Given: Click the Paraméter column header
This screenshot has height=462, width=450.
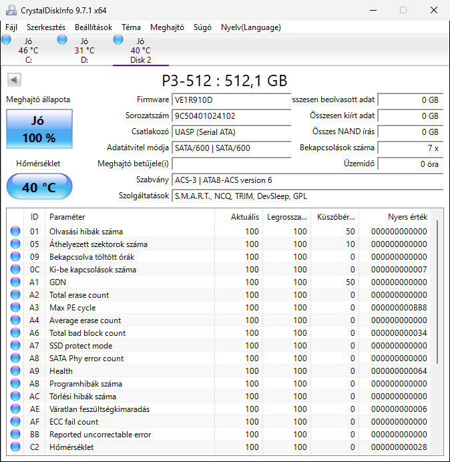Looking at the screenshot, I should (x=130, y=217).
